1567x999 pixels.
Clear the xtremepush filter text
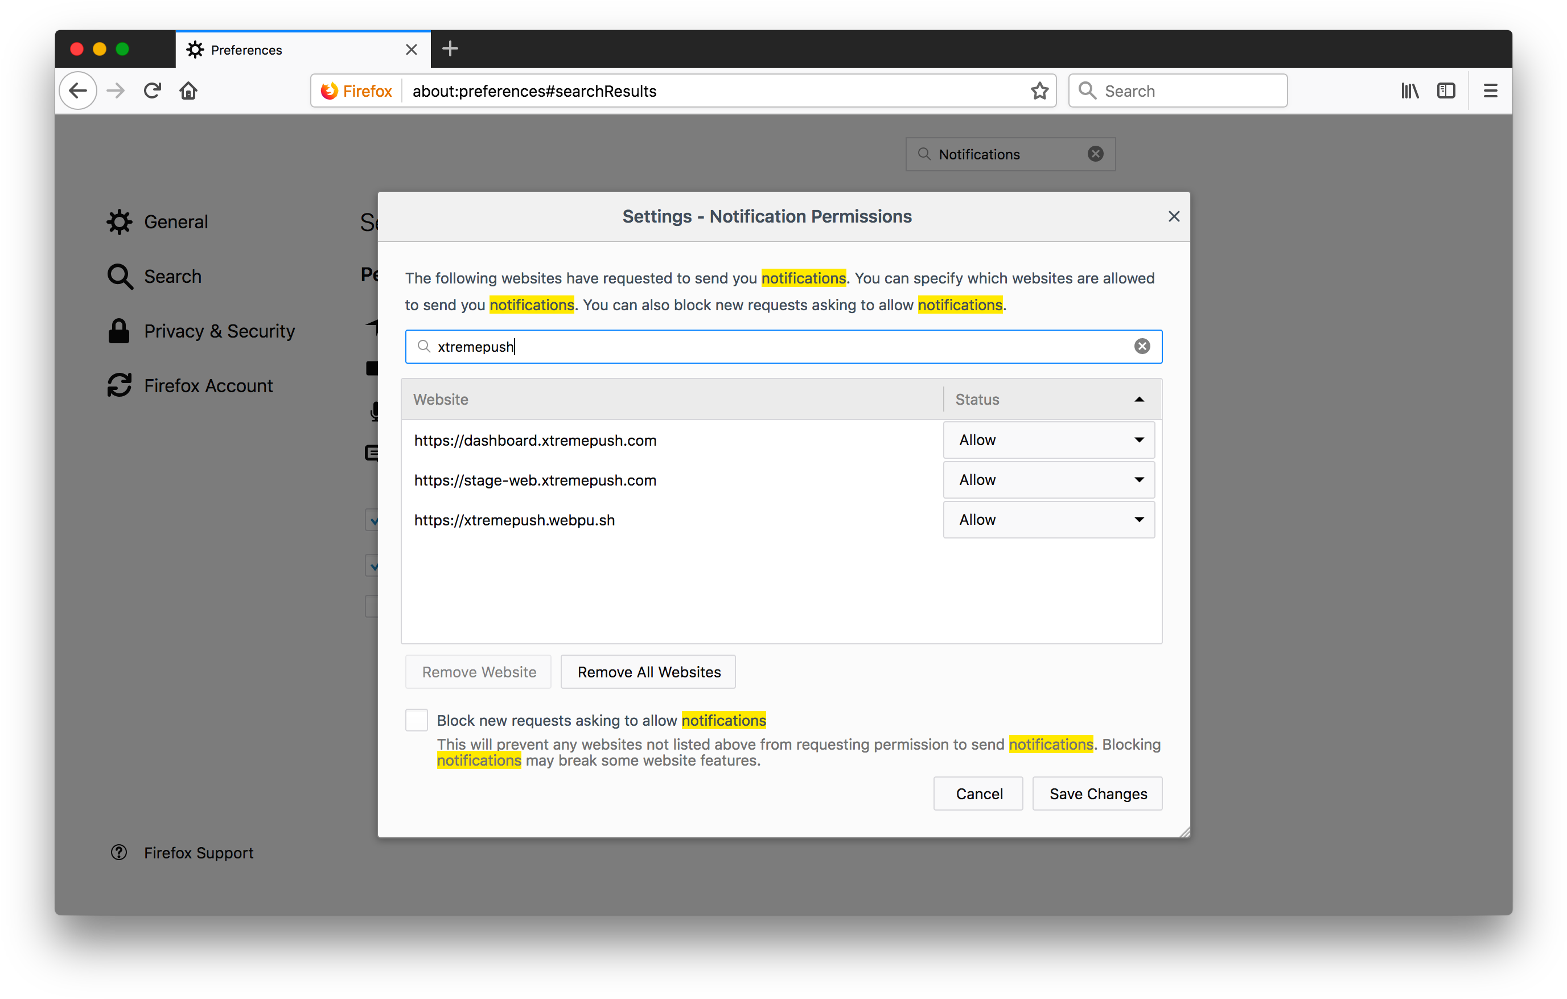click(1142, 346)
